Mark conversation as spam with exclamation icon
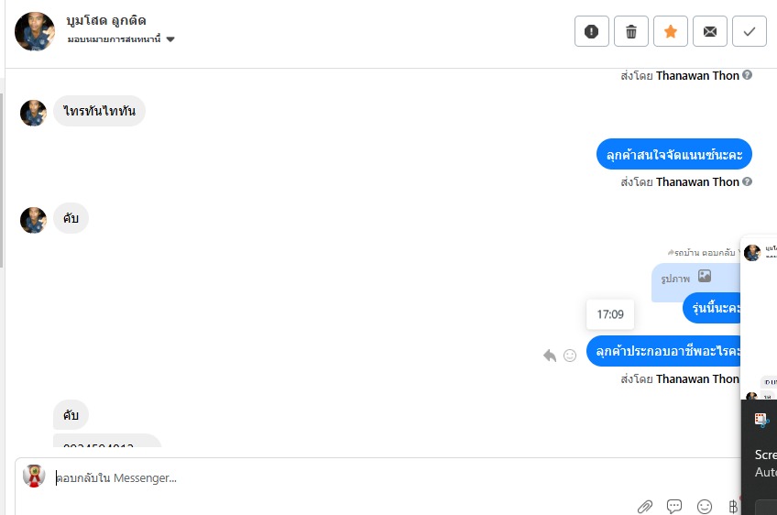 tap(592, 31)
